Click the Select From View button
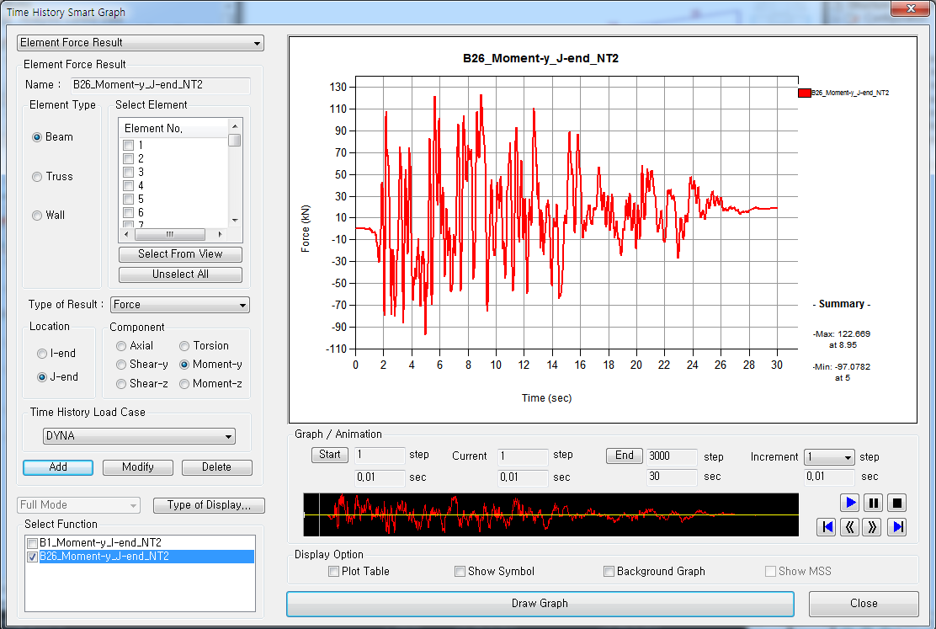Viewport: 936px width, 629px height. pos(180,254)
